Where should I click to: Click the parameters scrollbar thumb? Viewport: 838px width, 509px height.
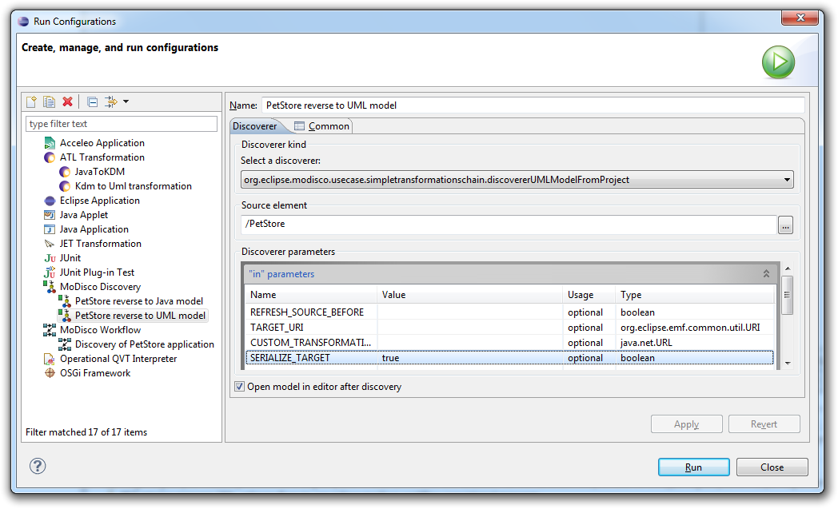(x=788, y=295)
